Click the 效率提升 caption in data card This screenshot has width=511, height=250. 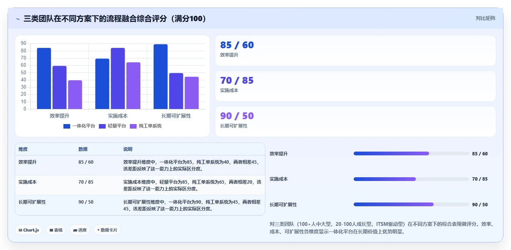tap(229, 55)
